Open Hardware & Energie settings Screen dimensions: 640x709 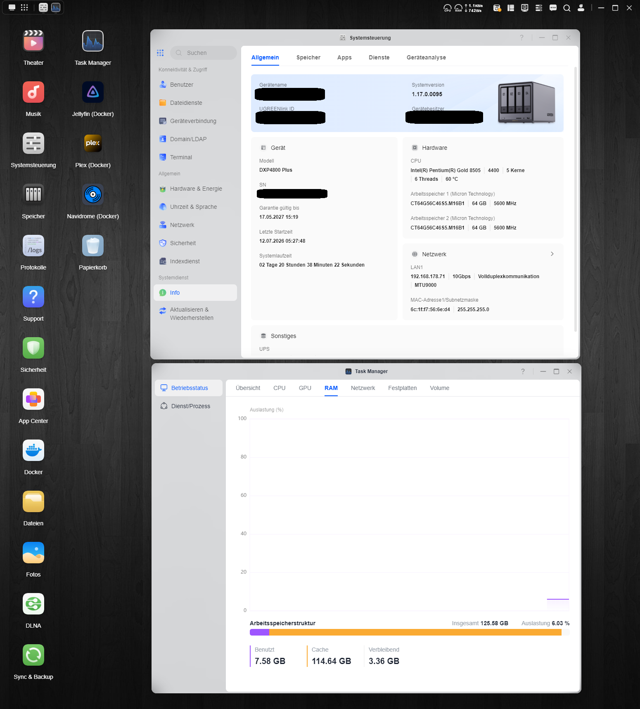tap(195, 189)
